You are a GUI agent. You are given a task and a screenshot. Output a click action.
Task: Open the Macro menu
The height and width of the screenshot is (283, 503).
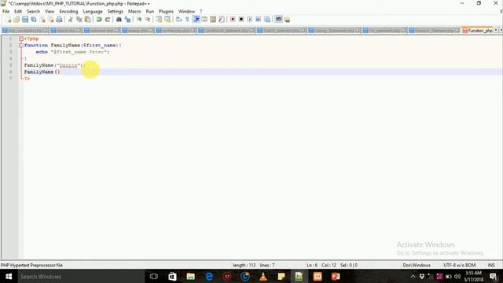(134, 11)
